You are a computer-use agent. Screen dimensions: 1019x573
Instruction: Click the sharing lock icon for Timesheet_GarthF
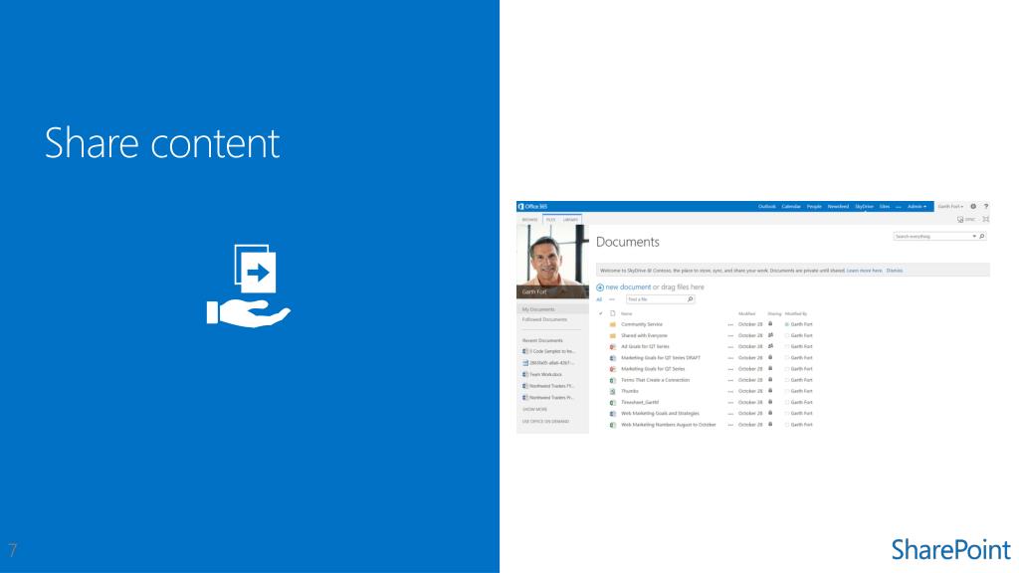click(770, 402)
